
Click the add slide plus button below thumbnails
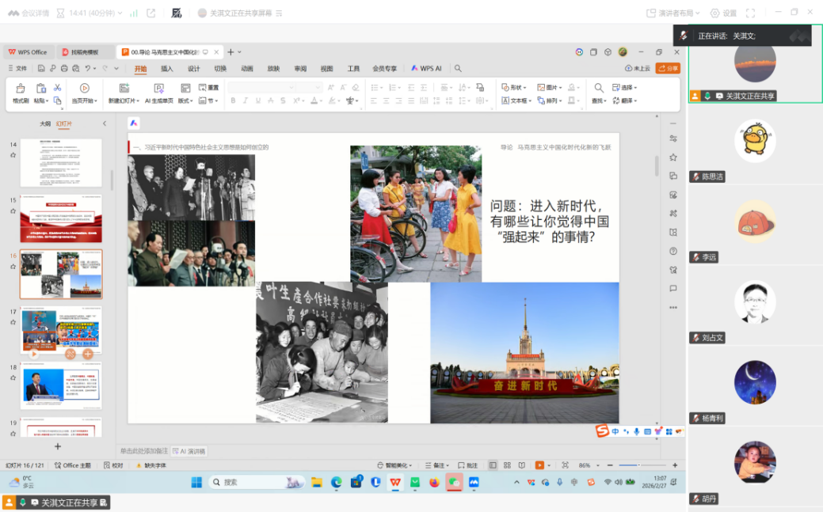57,446
